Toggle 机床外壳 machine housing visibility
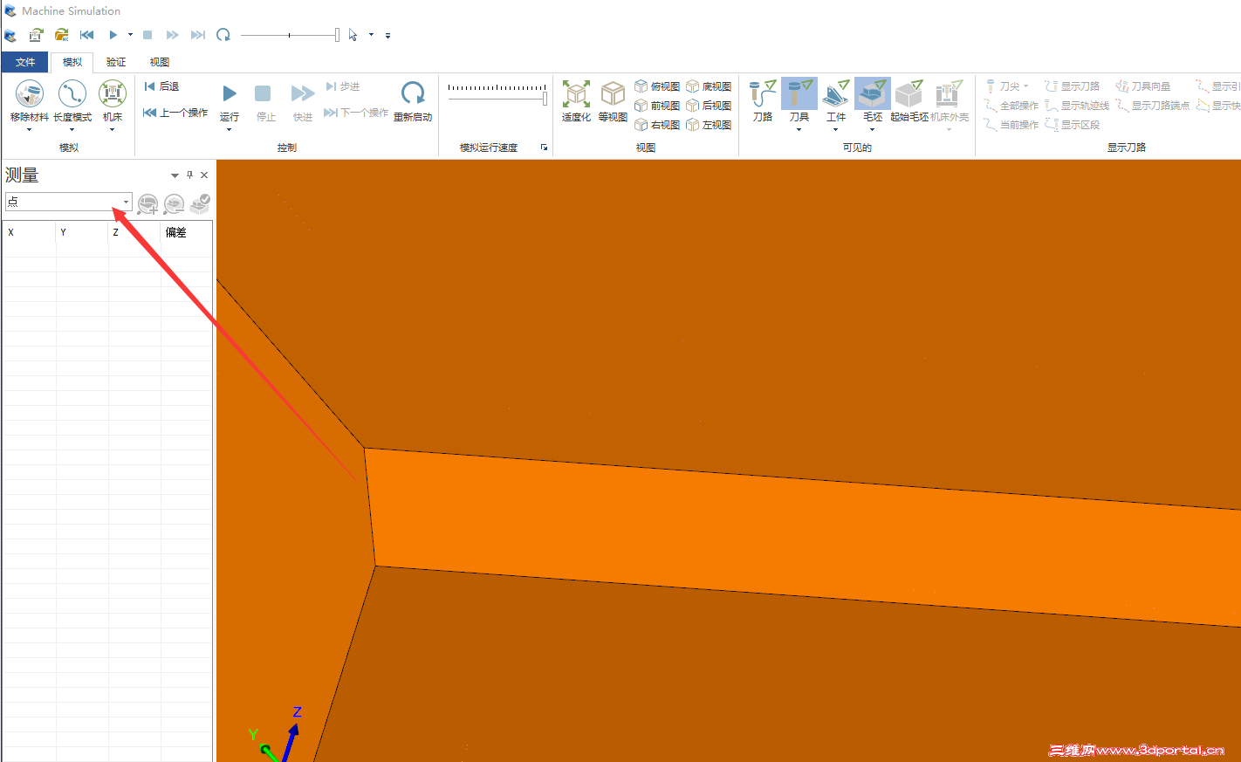1241x762 pixels. tap(950, 100)
